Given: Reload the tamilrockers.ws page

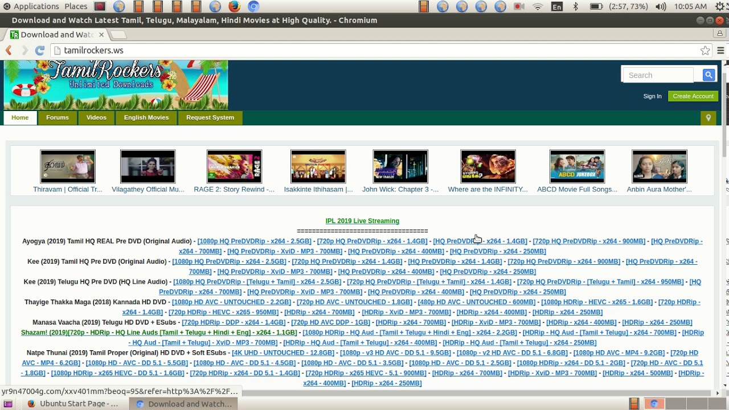Looking at the screenshot, I should 39,51.
